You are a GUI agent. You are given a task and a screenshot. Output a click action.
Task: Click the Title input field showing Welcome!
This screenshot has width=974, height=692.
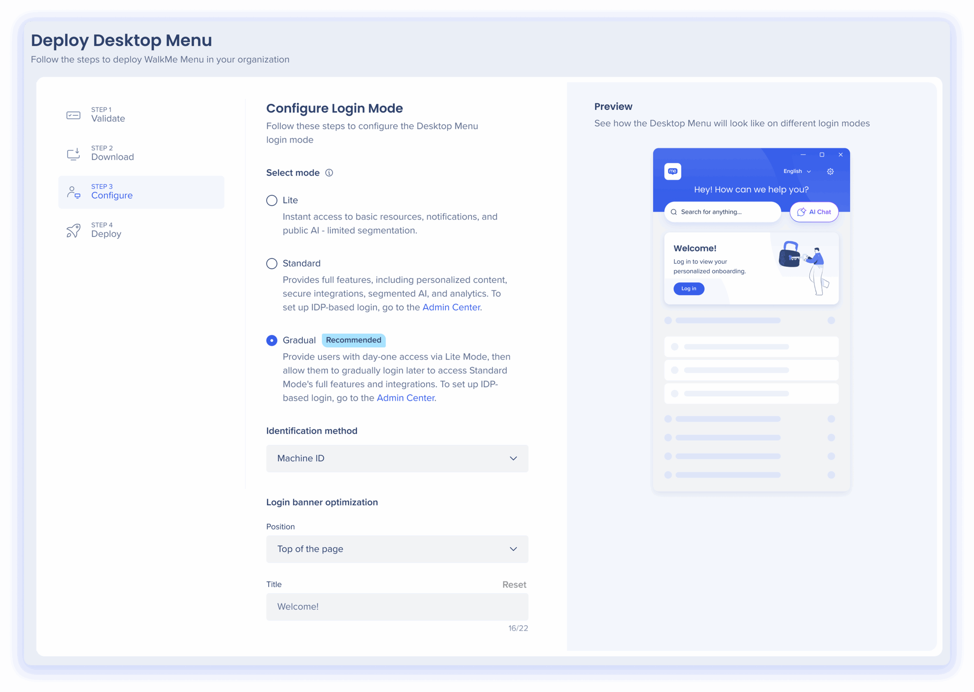[397, 607]
